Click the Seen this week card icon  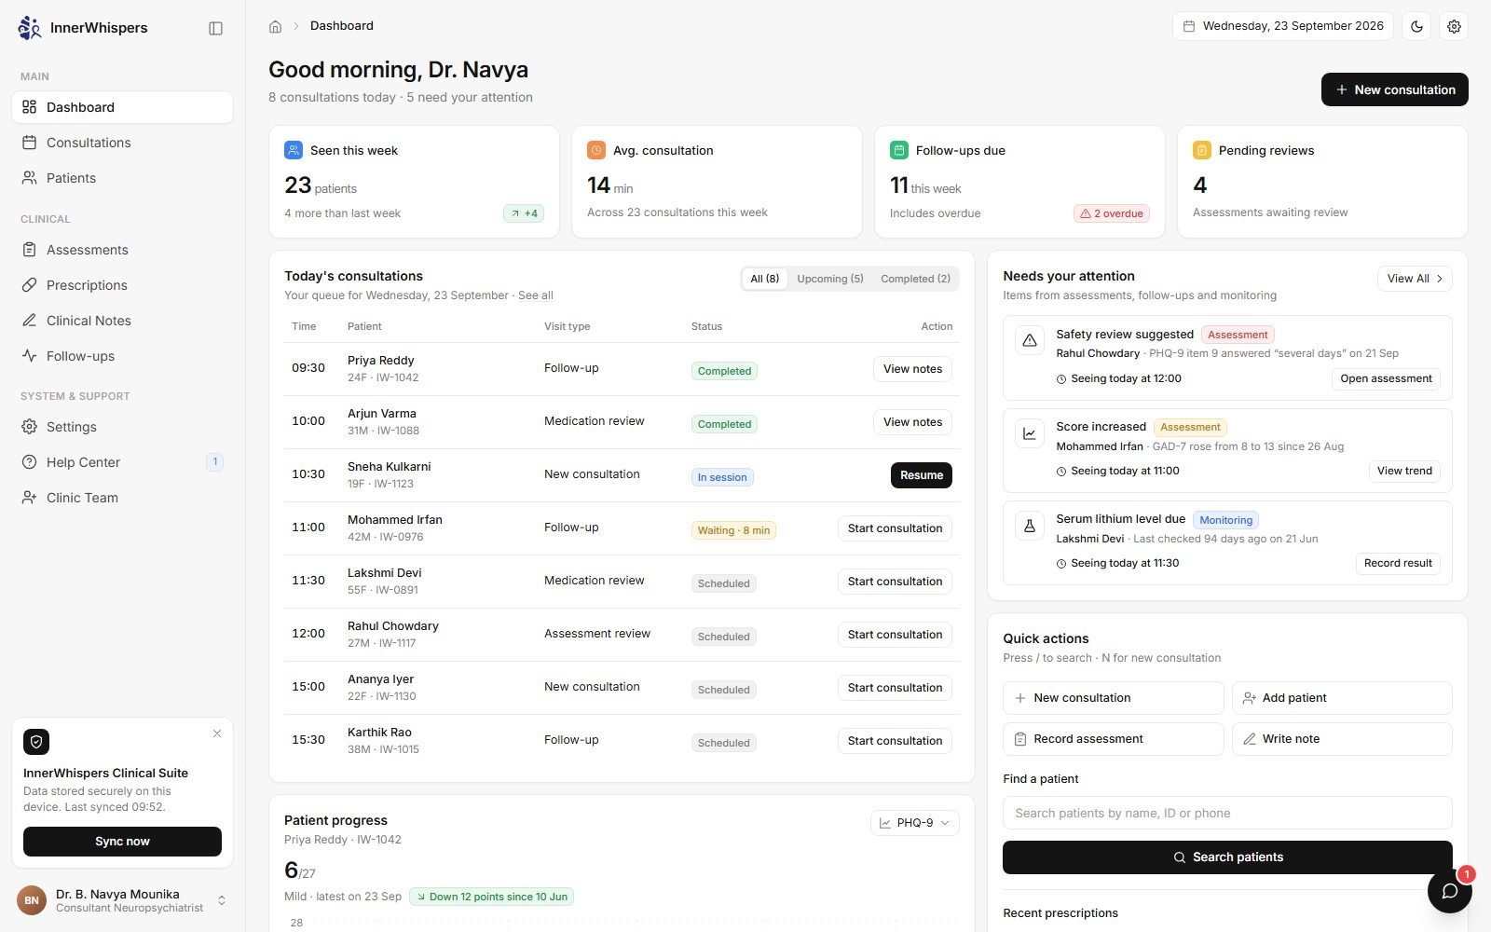pyautogui.click(x=294, y=150)
